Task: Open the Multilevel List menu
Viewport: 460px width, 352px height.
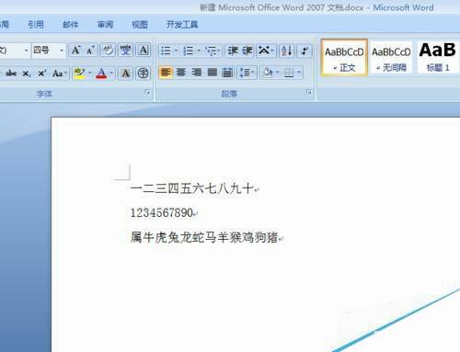Action: tap(213, 51)
